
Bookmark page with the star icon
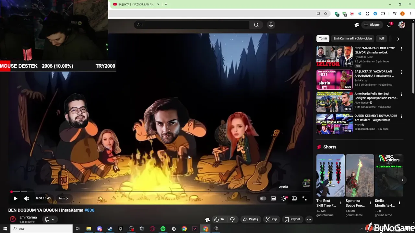326,14
